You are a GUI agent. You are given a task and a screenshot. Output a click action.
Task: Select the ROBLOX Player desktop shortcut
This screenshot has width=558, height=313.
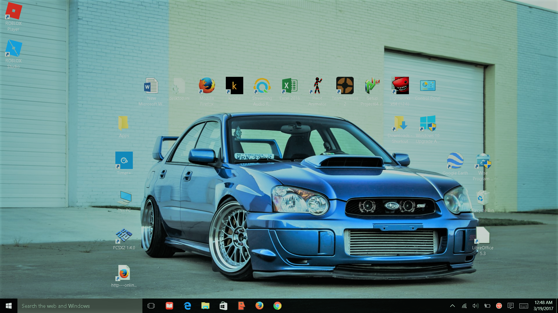coord(13,17)
